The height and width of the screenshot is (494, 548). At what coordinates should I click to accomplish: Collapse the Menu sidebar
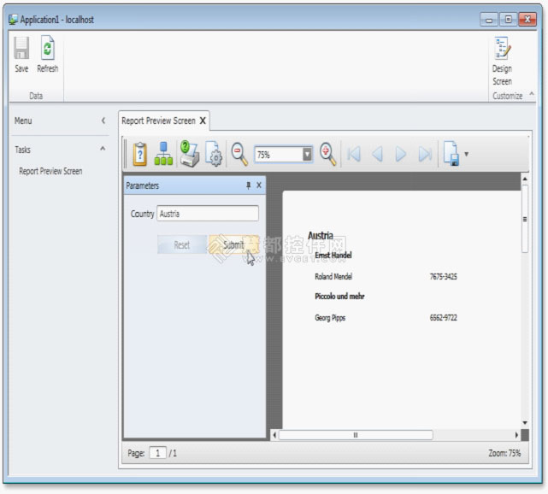tap(103, 121)
